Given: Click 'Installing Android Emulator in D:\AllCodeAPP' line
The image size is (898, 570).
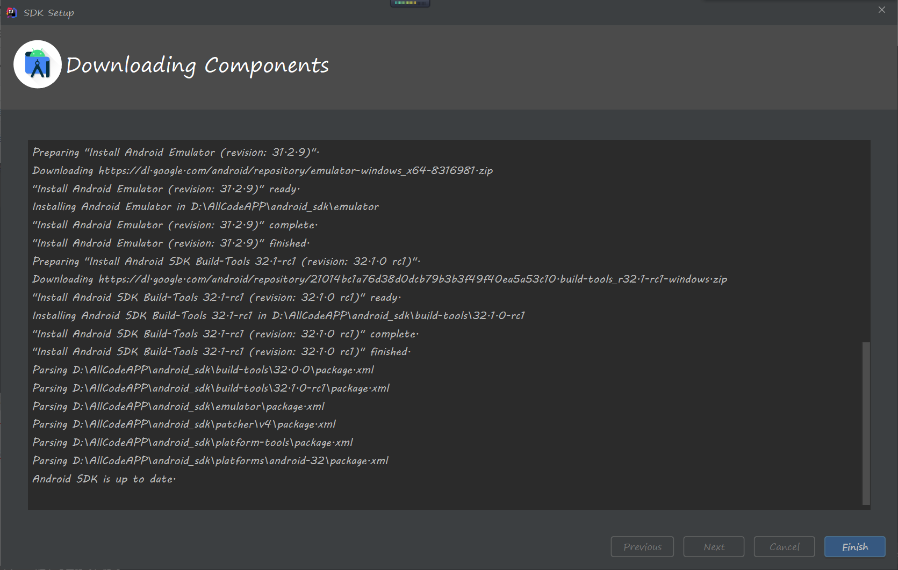Looking at the screenshot, I should pyautogui.click(x=205, y=206).
